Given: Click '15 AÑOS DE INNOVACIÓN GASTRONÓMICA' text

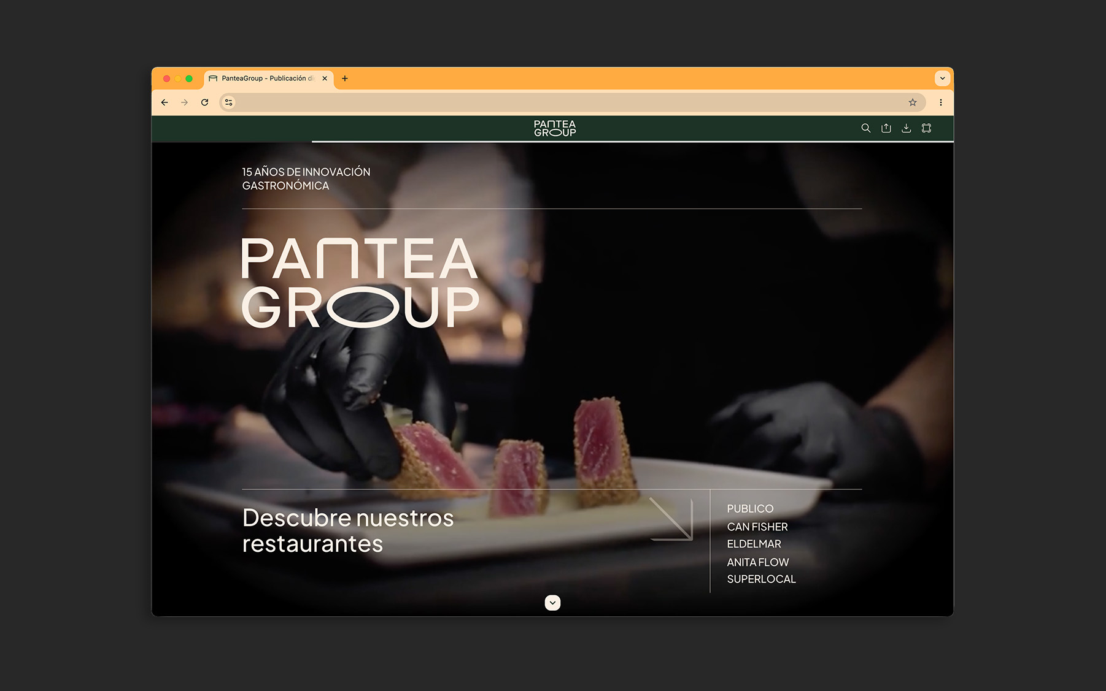Looking at the screenshot, I should tap(306, 178).
